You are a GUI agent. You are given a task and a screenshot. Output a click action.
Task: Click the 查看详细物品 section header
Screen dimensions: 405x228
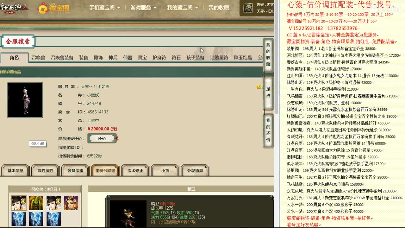pos(10,72)
